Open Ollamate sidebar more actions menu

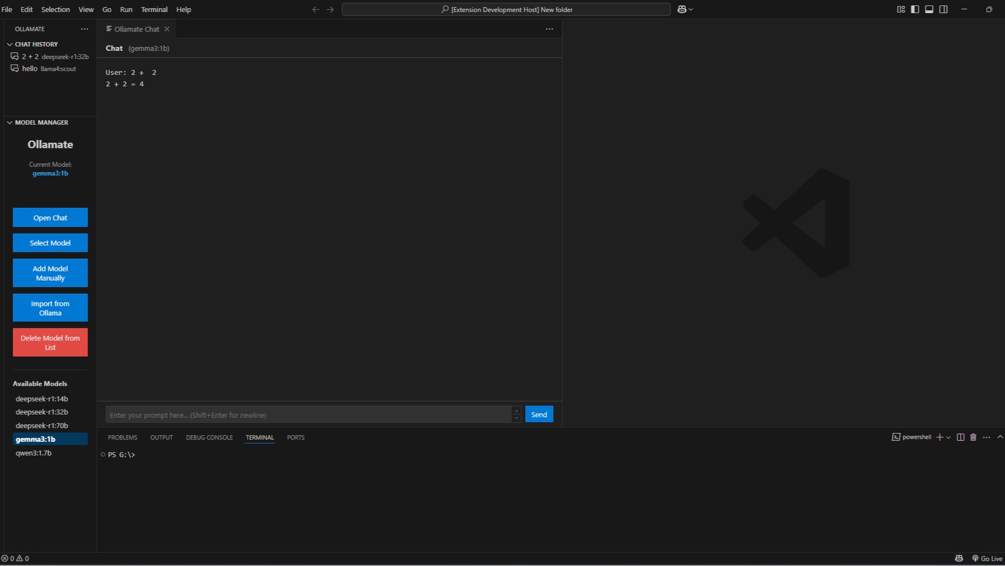tap(84, 29)
